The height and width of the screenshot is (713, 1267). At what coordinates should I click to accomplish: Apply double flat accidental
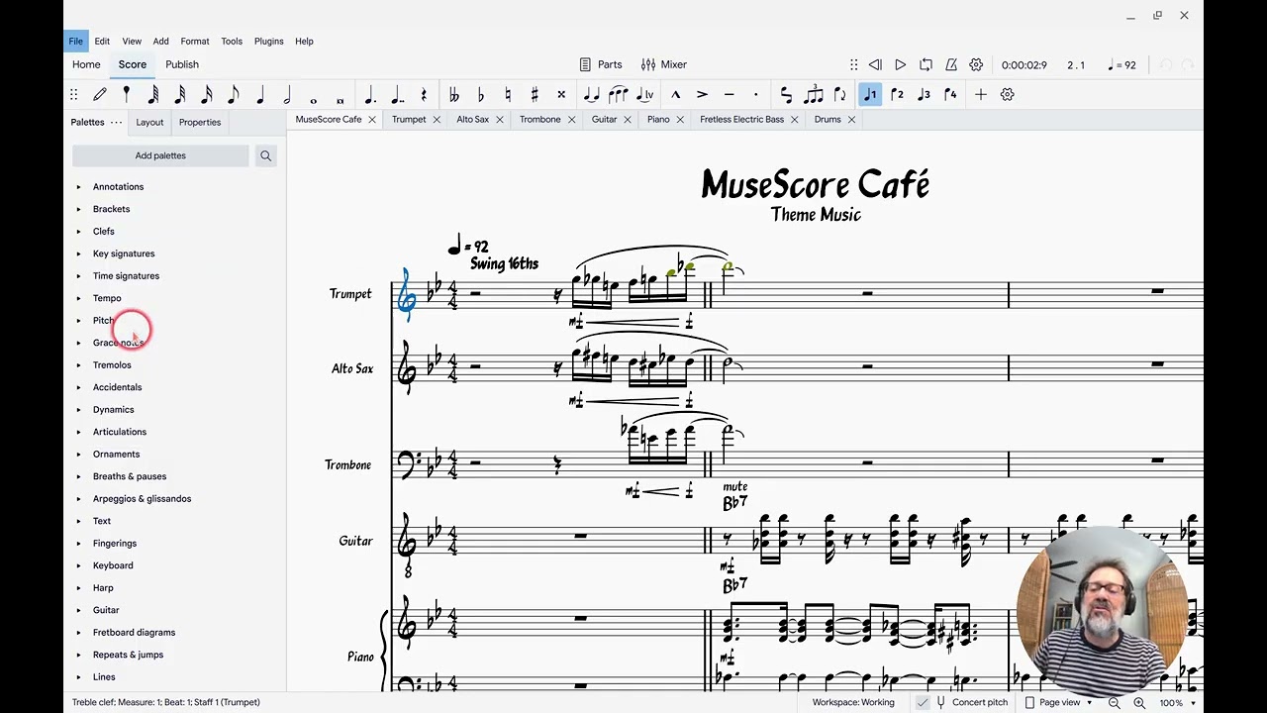(454, 94)
